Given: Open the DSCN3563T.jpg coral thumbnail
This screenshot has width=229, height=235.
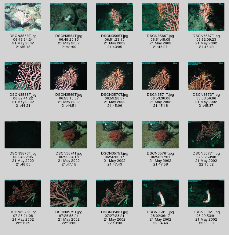Looking at the screenshot, I should coord(23,17).
